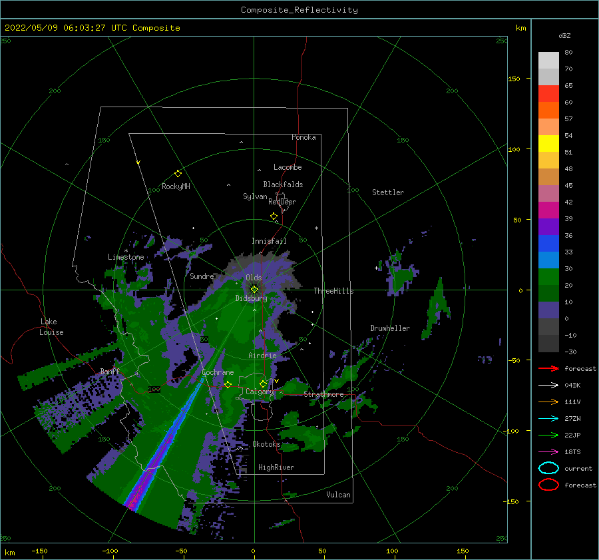
Task: Click the yellow diamond marker near RockyMH
Action: click(x=178, y=174)
